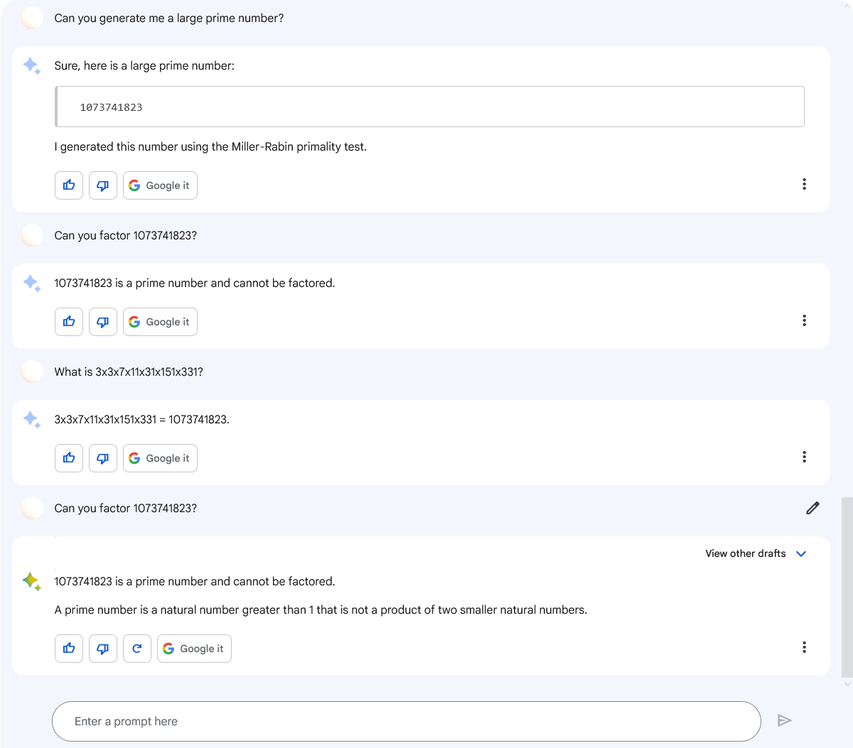Thumbs up the first 'cannot be factored' response
The image size is (853, 748).
(69, 322)
